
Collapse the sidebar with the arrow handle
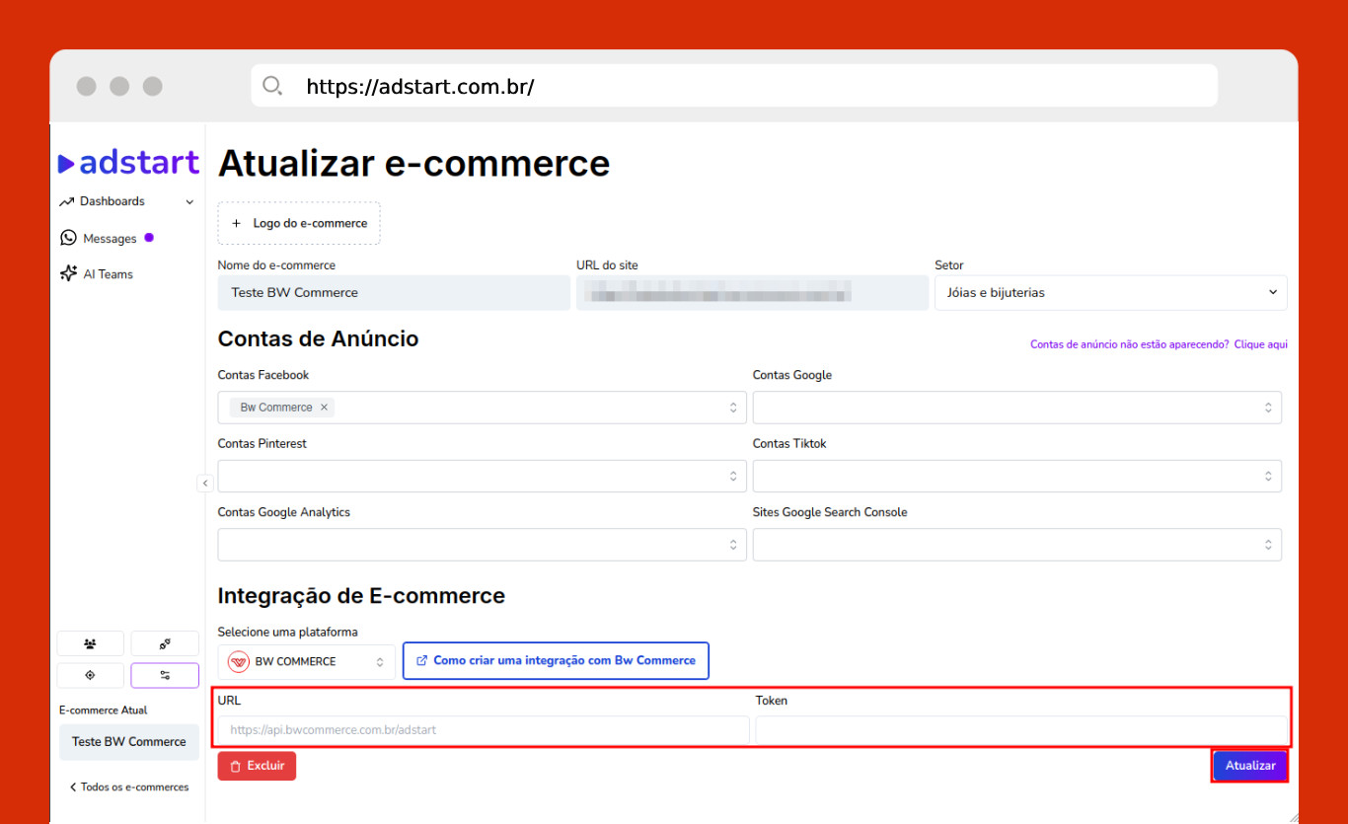tap(204, 483)
